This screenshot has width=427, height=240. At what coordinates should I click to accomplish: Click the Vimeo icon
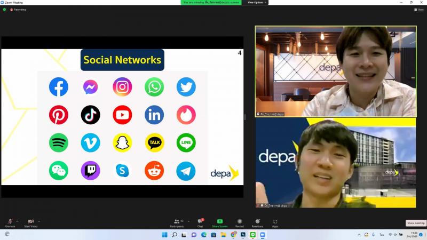(x=90, y=142)
